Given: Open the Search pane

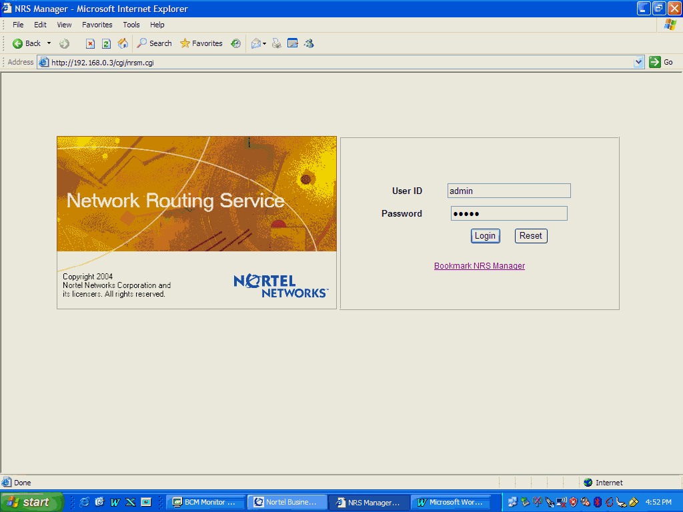Looking at the screenshot, I should coord(154,43).
